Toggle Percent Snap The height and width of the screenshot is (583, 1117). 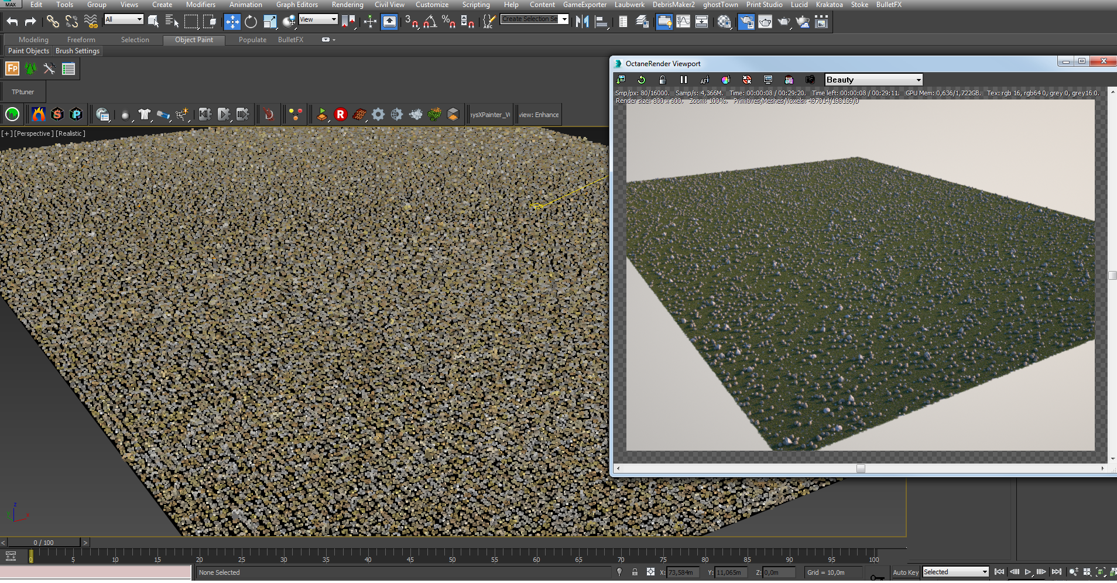449,22
